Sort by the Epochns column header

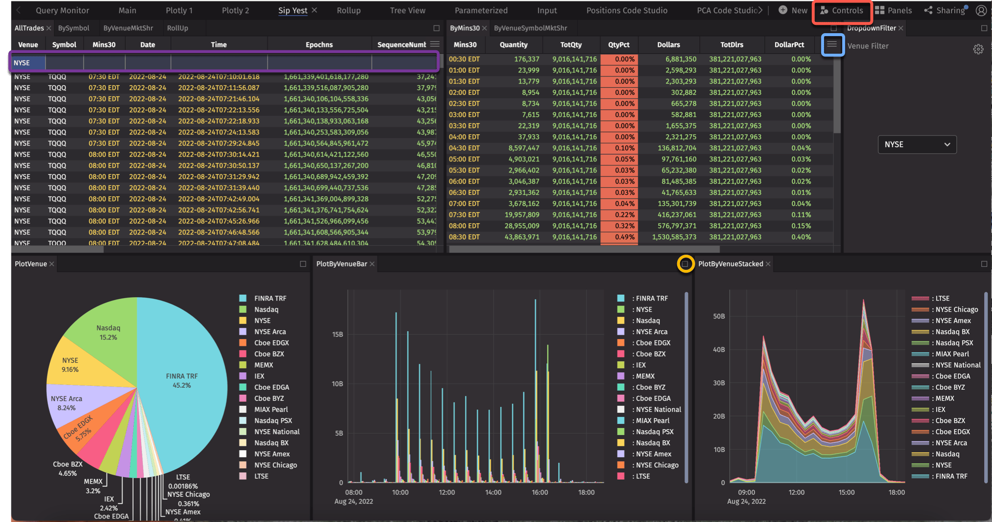click(x=319, y=44)
